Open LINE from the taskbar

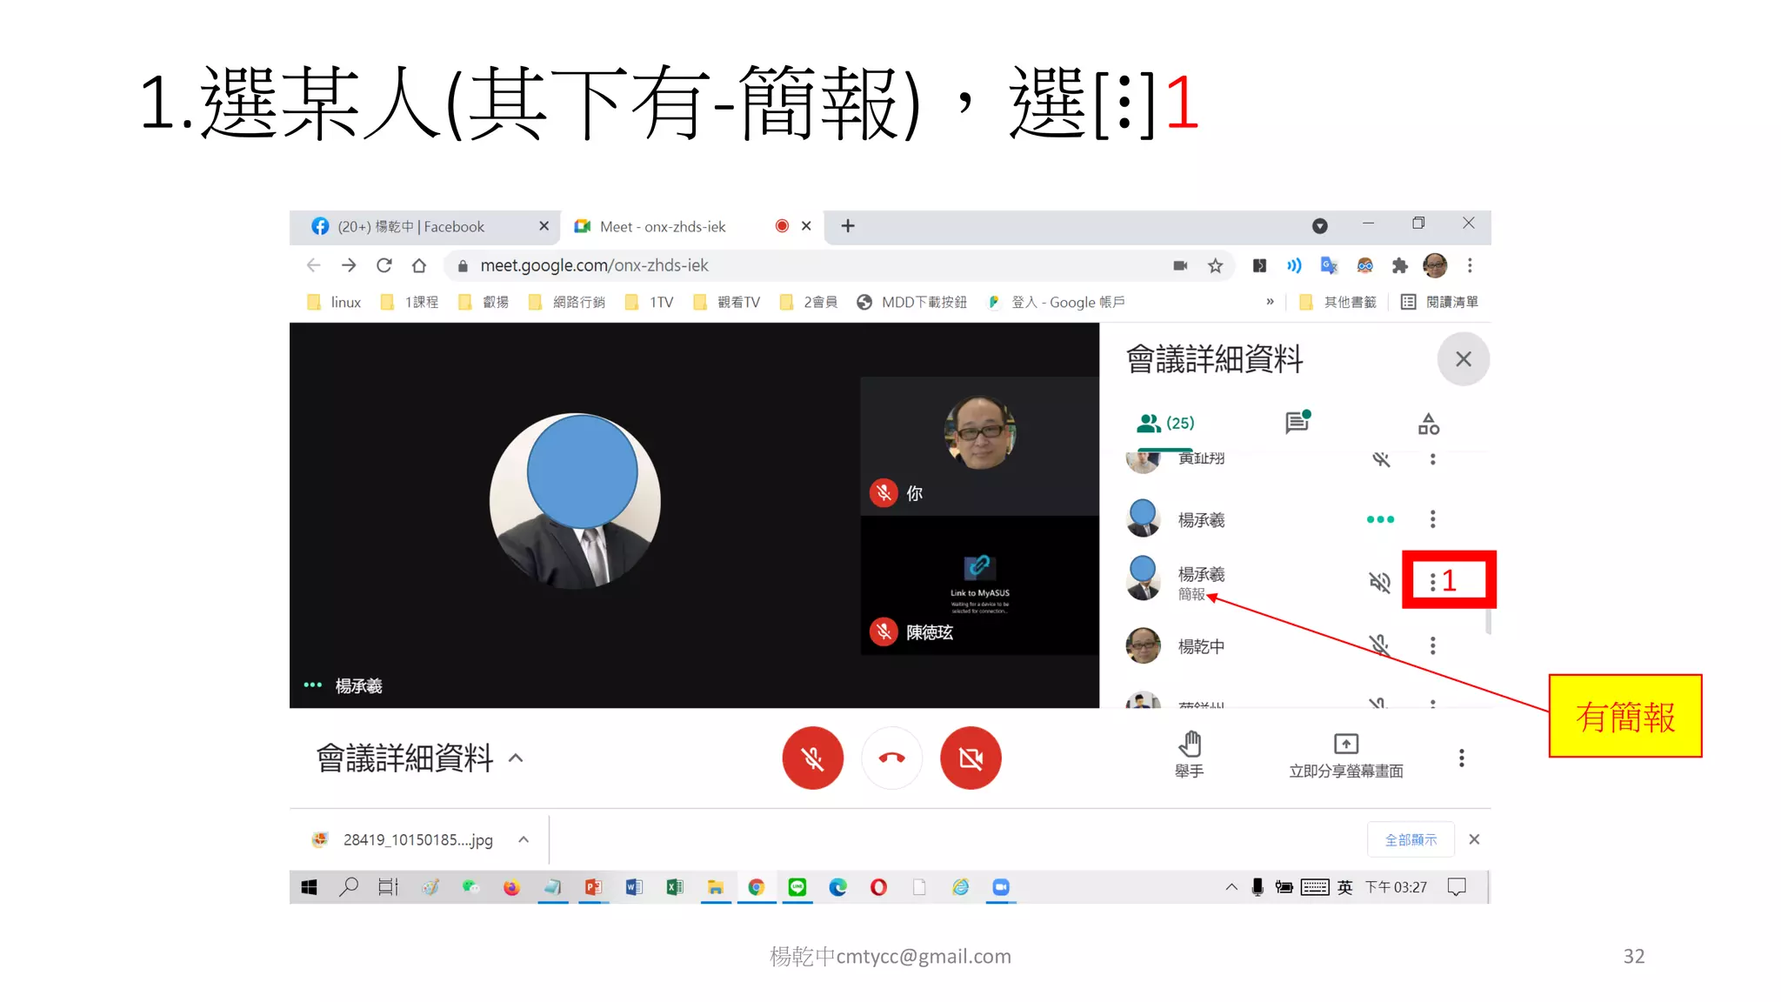(x=797, y=887)
